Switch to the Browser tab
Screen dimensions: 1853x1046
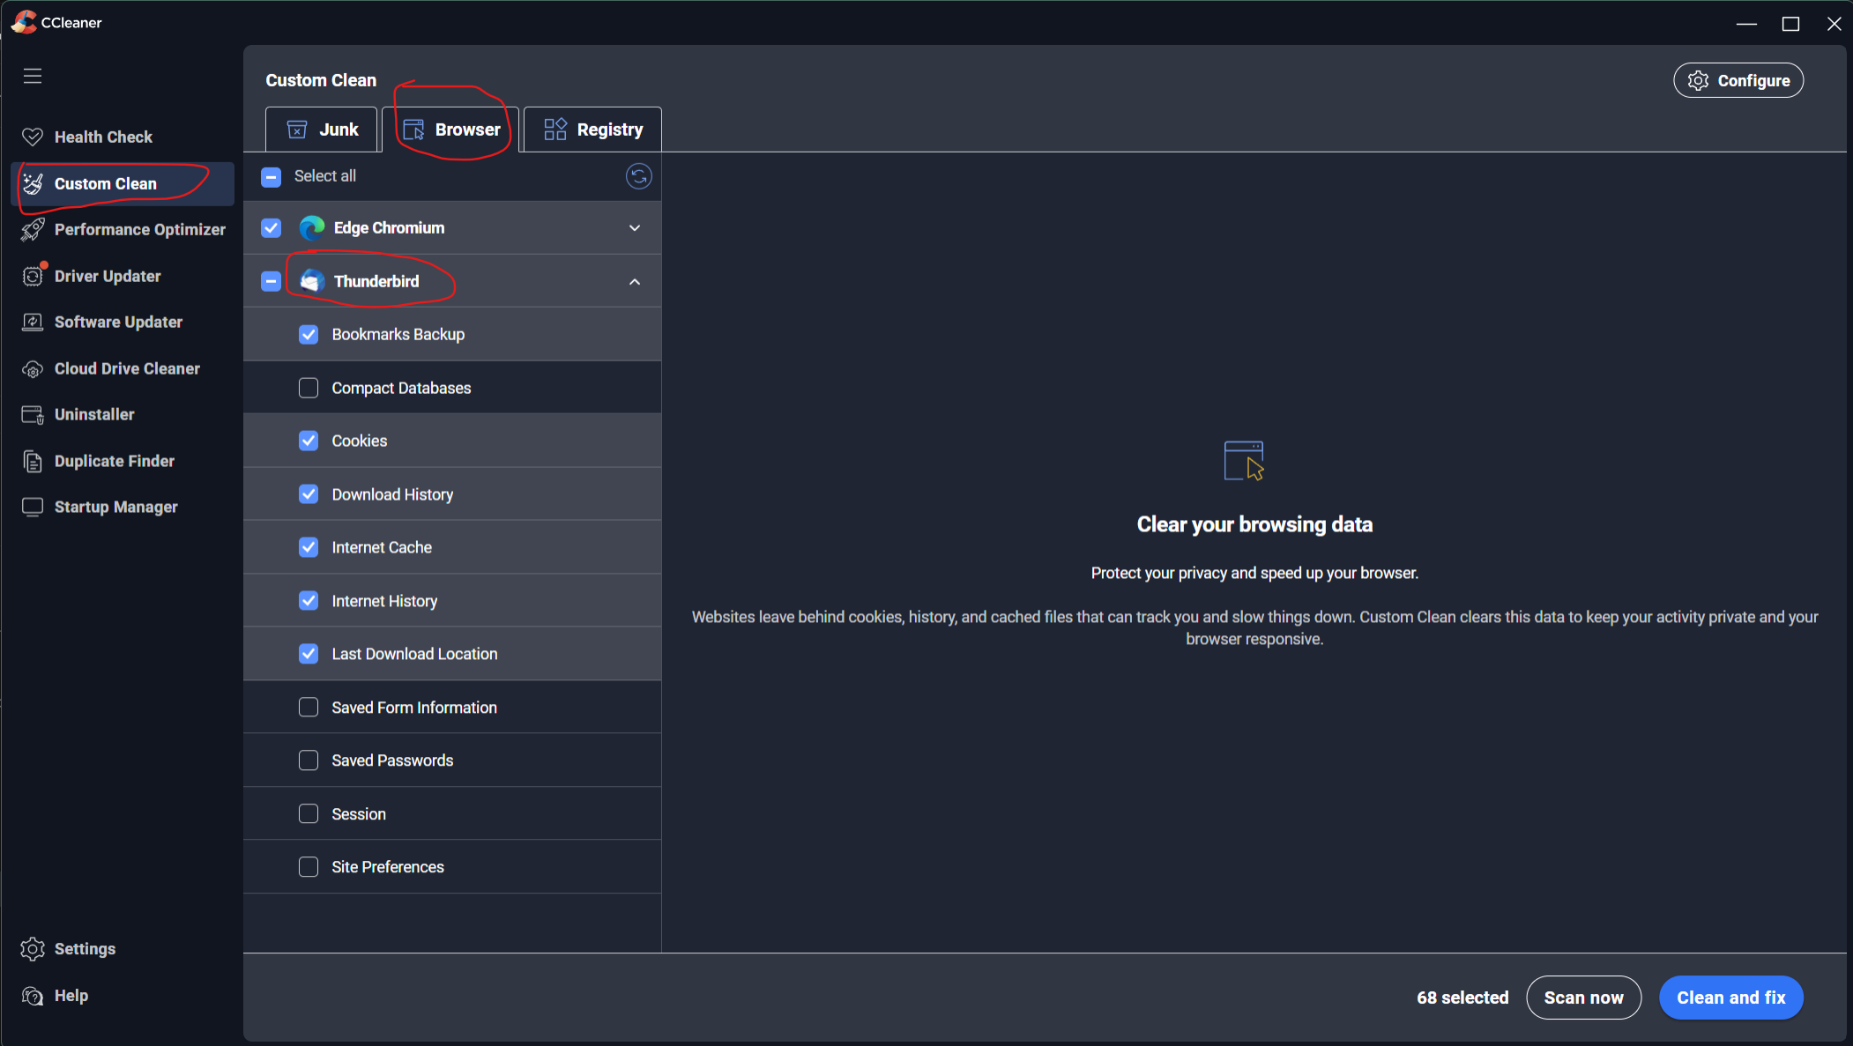click(x=450, y=130)
